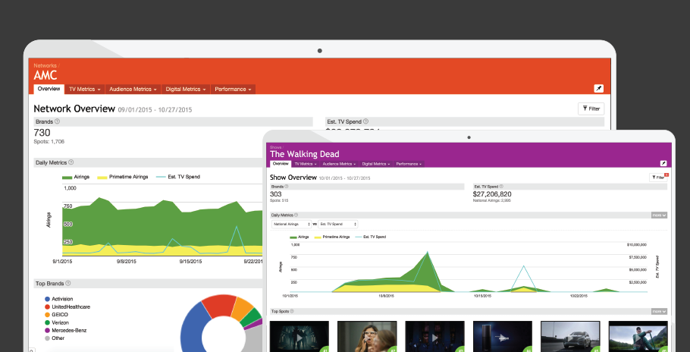Open help icon beside Top Spots
This screenshot has height=352, width=690.
292,311
